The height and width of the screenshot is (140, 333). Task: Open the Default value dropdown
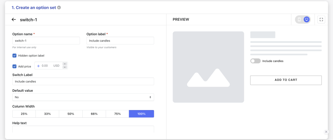[83, 97]
